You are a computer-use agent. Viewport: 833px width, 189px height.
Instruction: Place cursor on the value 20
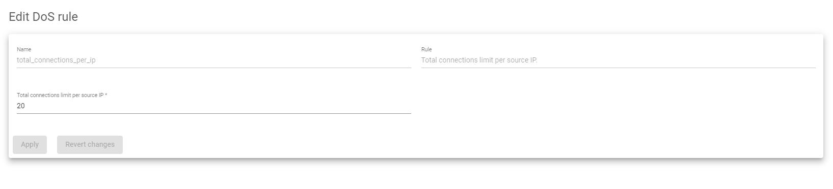pos(21,106)
